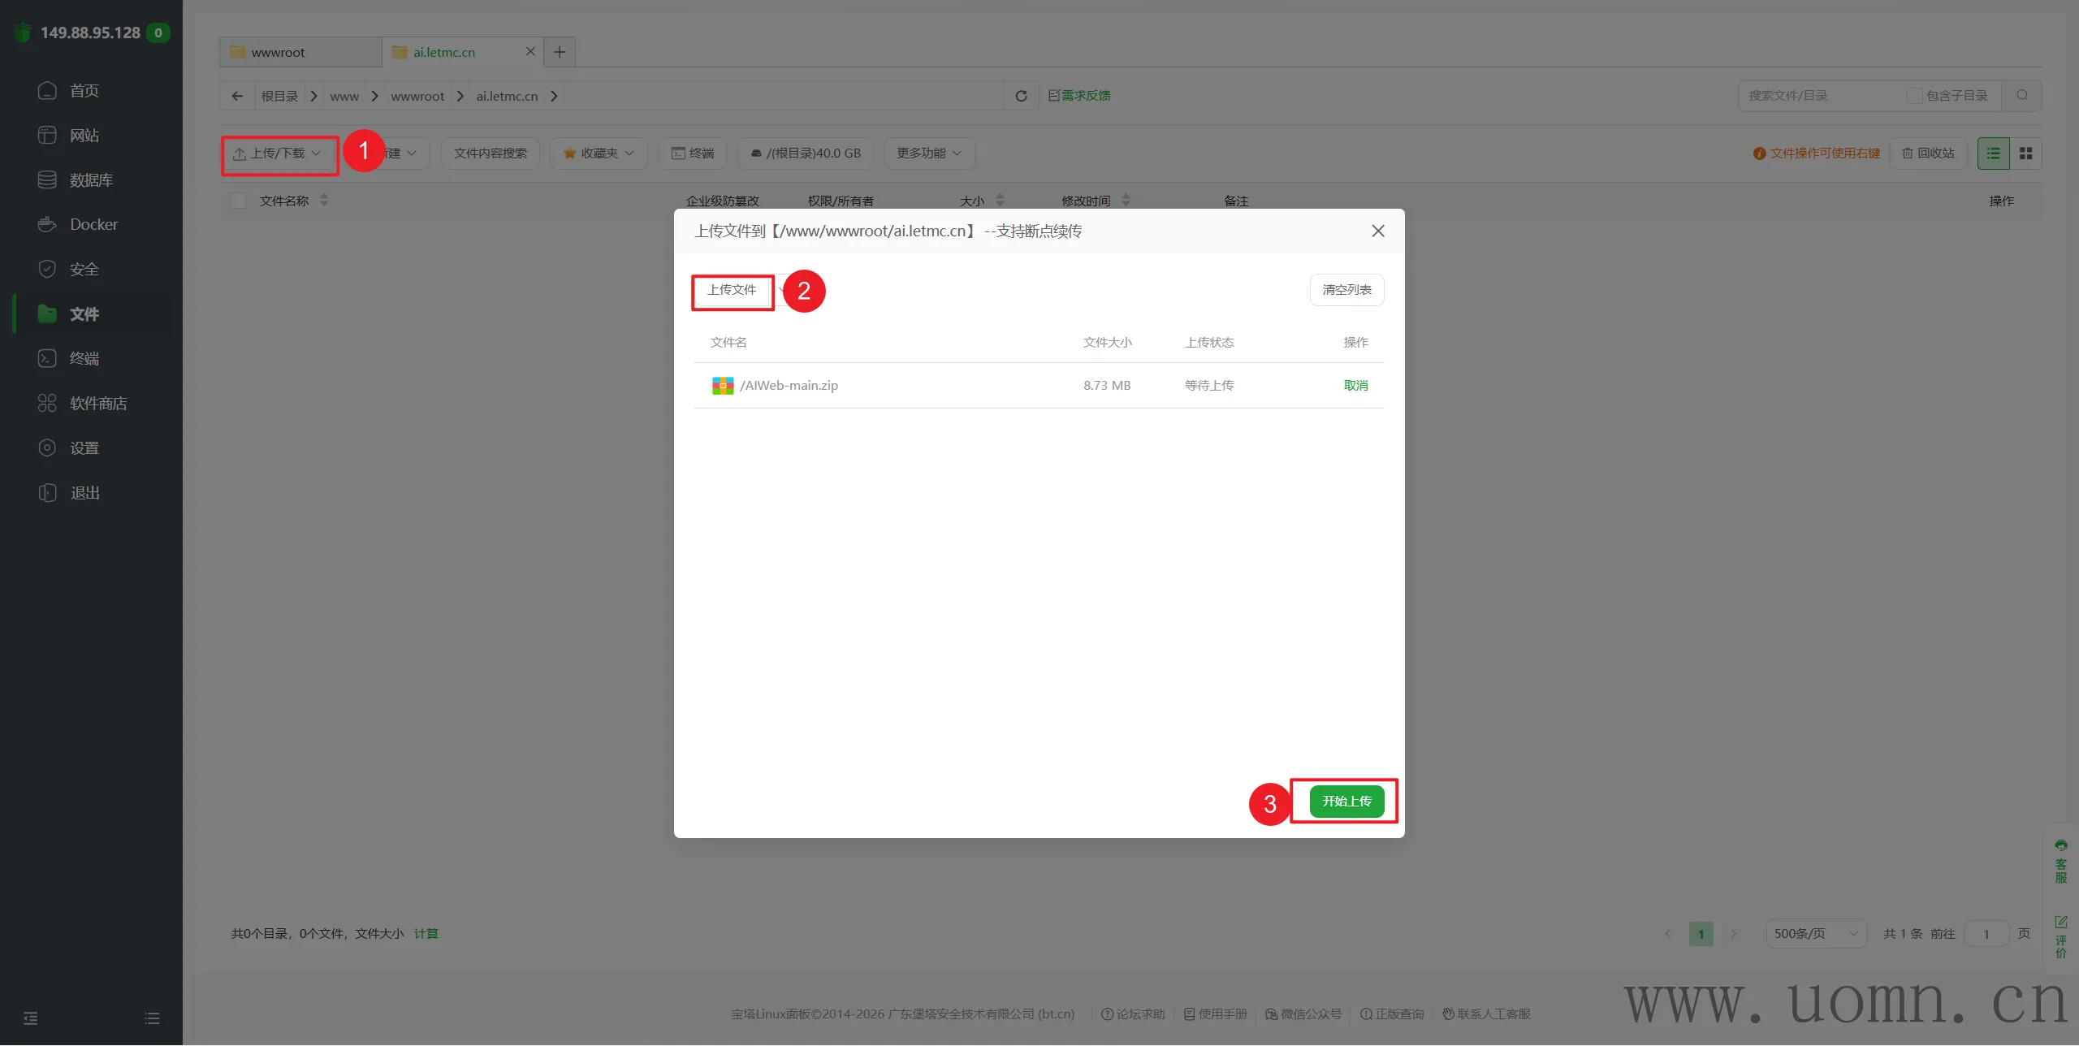This screenshot has width=2079, height=1046.
Task: Expand the 上传/下载 dropdown
Action: point(279,153)
